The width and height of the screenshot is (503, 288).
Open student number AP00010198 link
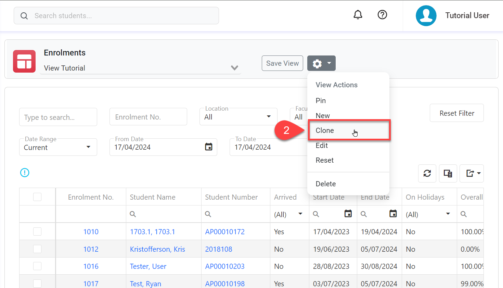[225, 284]
